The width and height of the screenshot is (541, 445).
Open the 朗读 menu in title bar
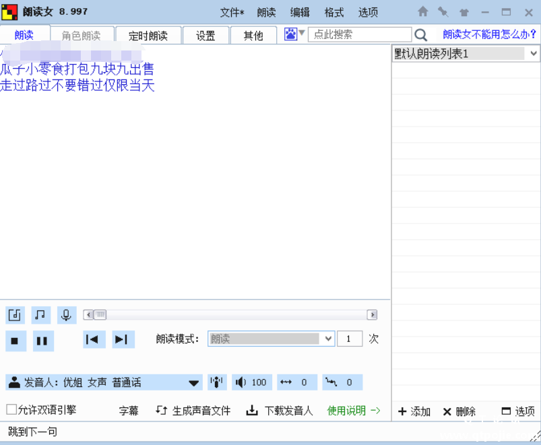[266, 13]
